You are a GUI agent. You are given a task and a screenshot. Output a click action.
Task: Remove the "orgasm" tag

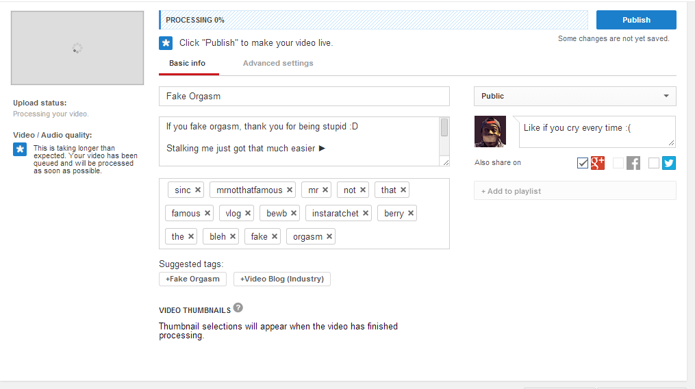(x=329, y=236)
